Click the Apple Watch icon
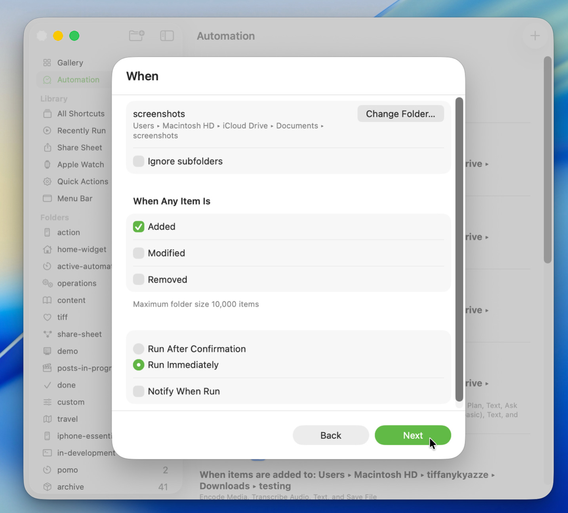Viewport: 568px width, 513px height. (x=47, y=164)
